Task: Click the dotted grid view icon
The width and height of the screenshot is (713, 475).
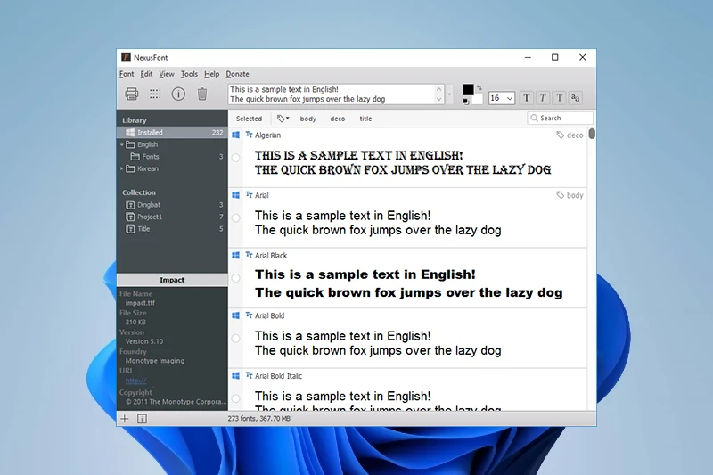Action: [155, 94]
